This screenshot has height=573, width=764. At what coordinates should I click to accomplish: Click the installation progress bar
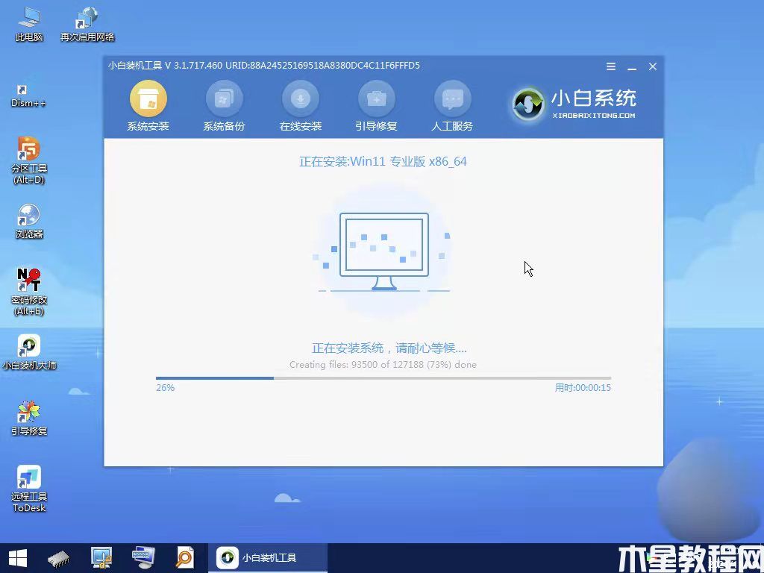pos(383,378)
